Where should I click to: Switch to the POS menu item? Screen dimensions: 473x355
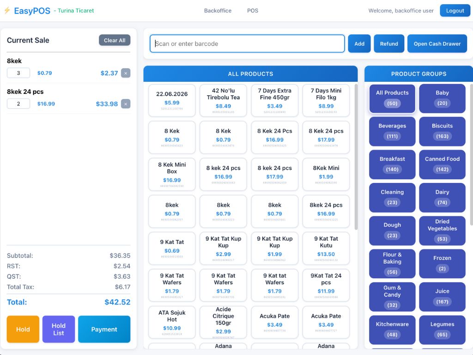pos(253,11)
